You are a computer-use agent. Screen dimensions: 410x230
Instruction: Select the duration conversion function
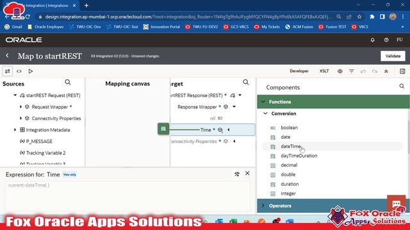(x=290, y=184)
